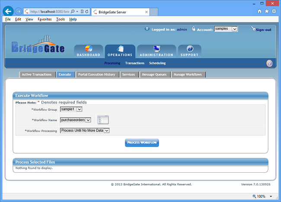Maximize the browser window
281x202 pixels.
point(262,3)
